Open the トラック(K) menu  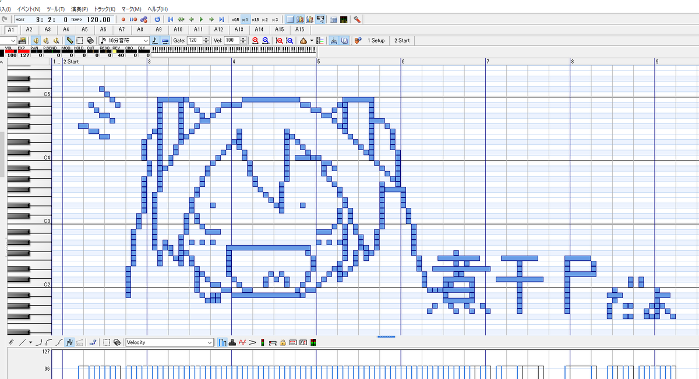104,9
